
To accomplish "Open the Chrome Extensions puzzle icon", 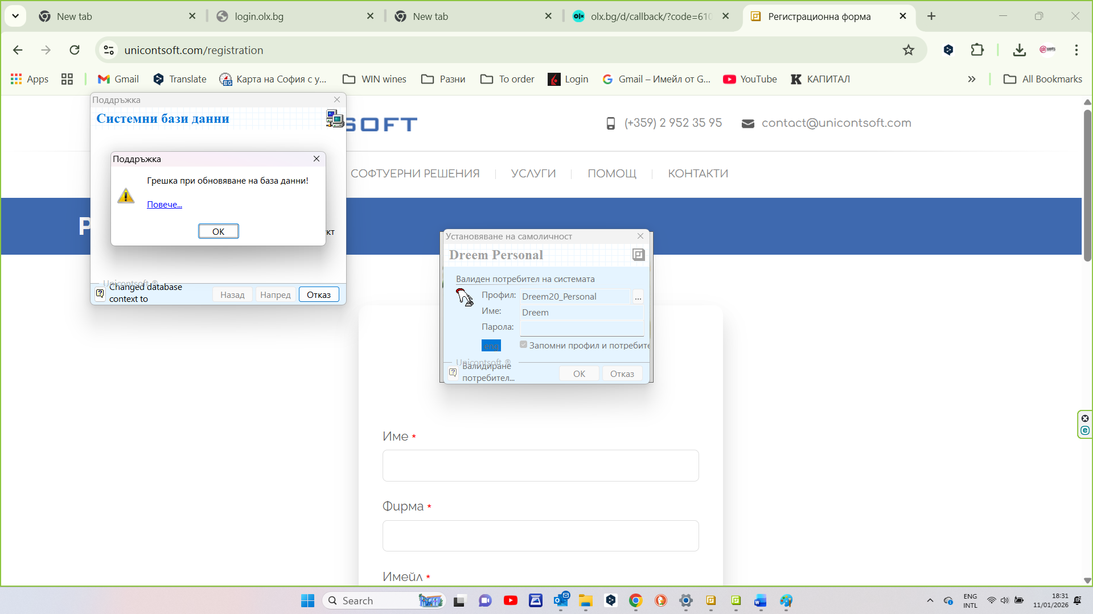I will (977, 50).
